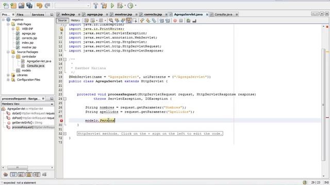Viewport: 330px width, 185px height.
Task: Expand the Libraries node
Action: click(x=8, y=75)
